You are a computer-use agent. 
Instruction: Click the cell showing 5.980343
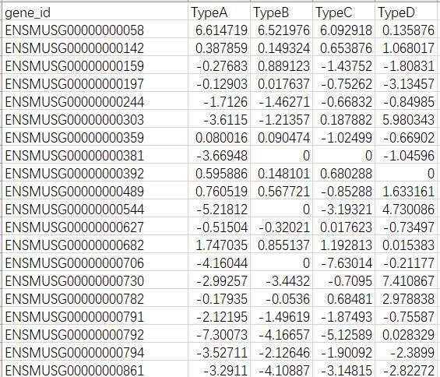point(406,119)
